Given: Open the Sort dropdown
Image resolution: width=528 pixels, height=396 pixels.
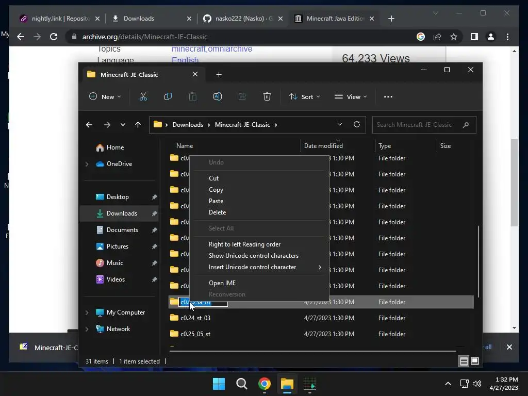Looking at the screenshot, I should coord(304,96).
